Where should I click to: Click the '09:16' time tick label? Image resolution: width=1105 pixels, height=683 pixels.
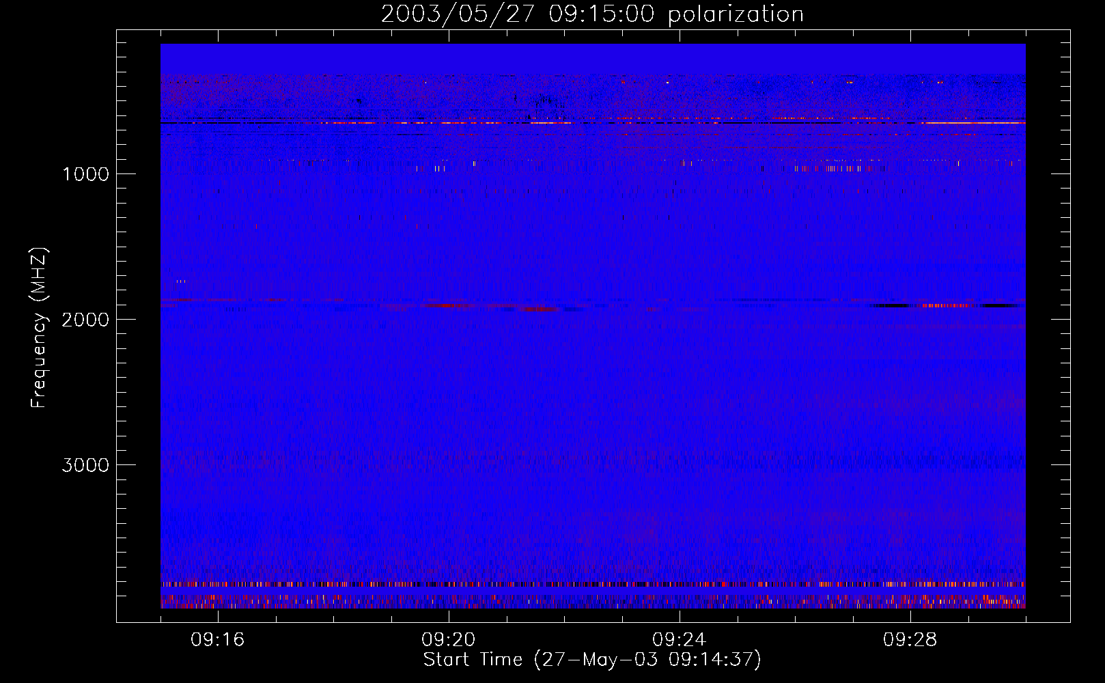click(218, 640)
